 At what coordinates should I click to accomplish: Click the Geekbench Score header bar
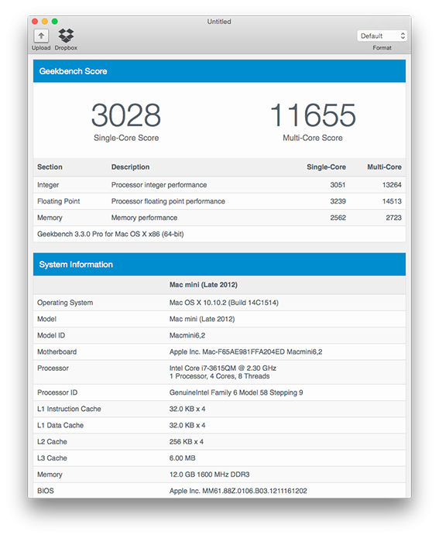point(219,71)
